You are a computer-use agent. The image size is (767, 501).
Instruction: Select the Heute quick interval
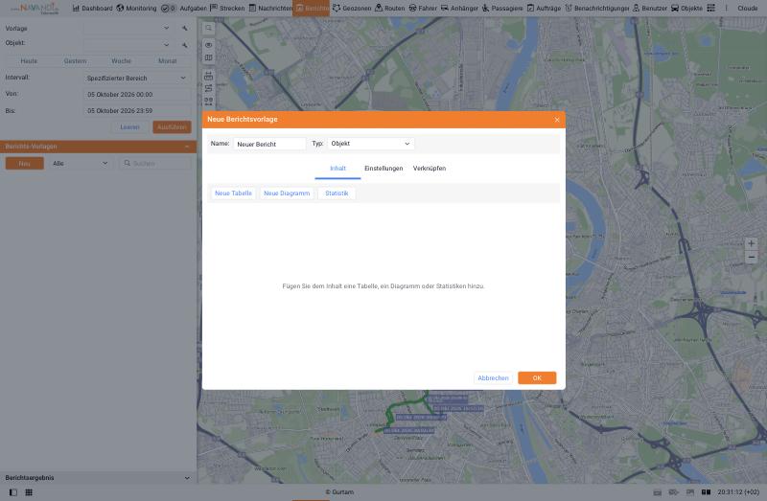pos(29,61)
